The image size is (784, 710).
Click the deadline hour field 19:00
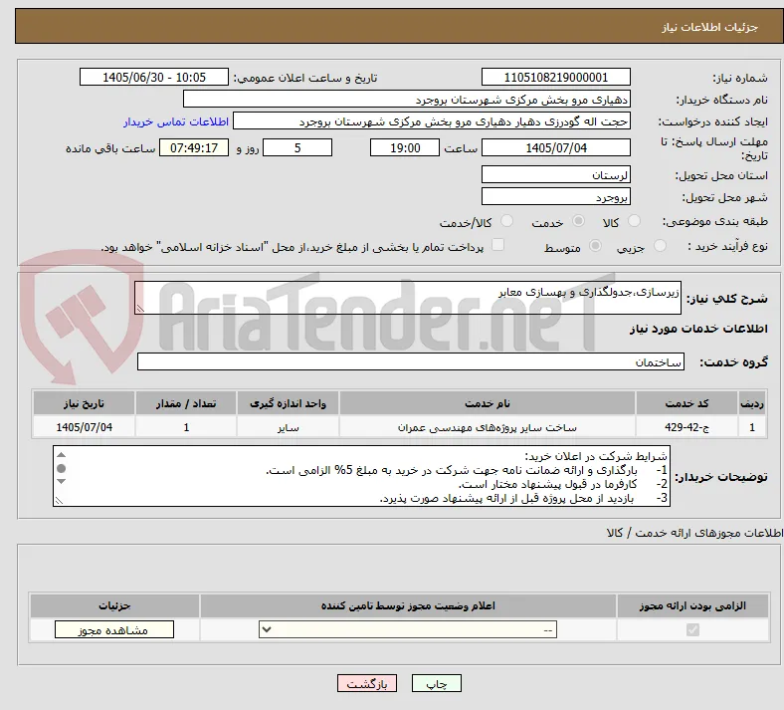405,147
